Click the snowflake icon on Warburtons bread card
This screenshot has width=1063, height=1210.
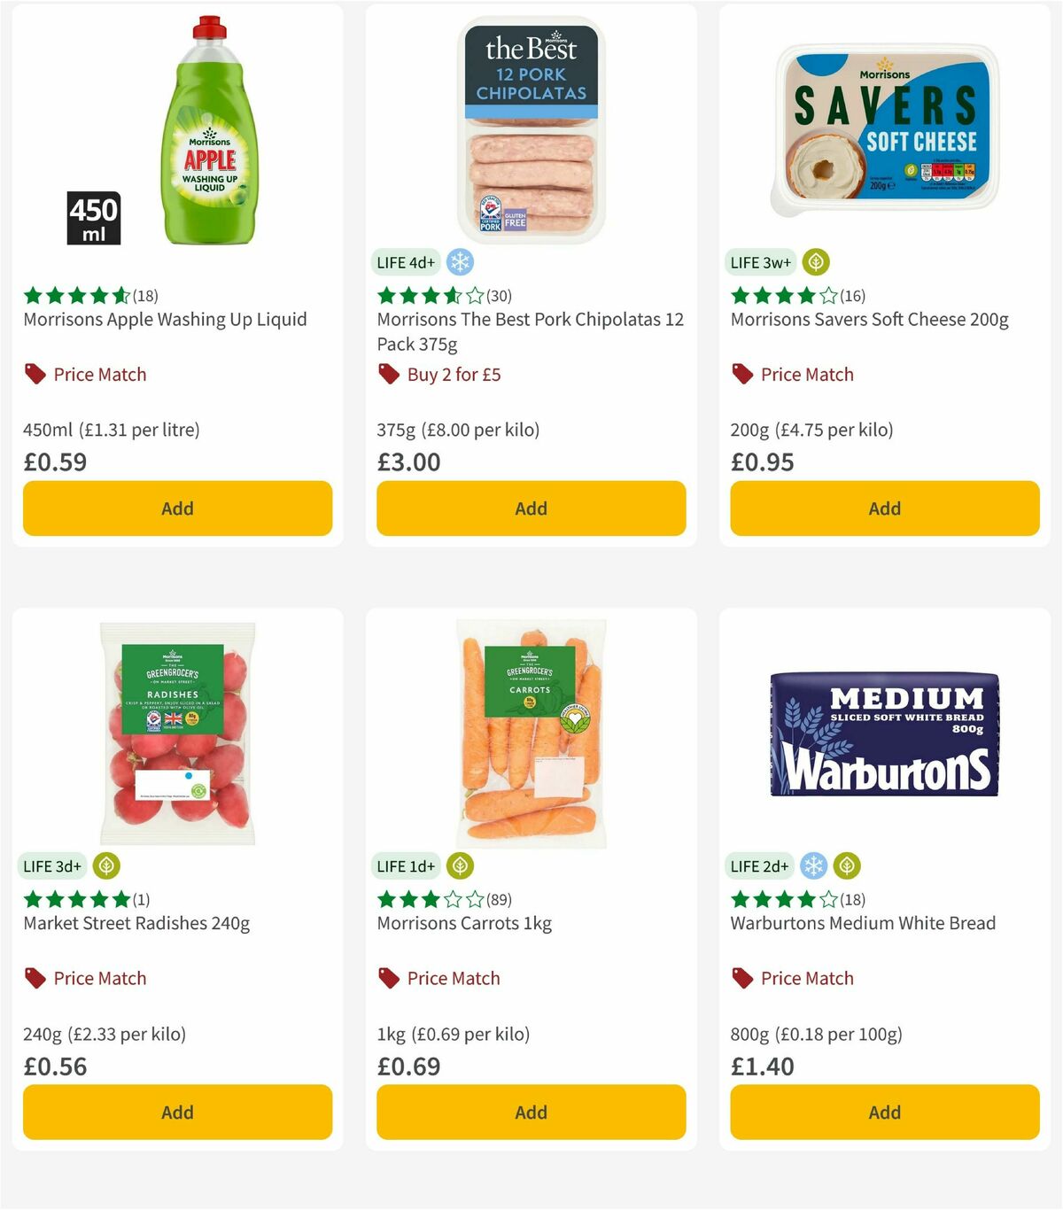click(x=812, y=865)
